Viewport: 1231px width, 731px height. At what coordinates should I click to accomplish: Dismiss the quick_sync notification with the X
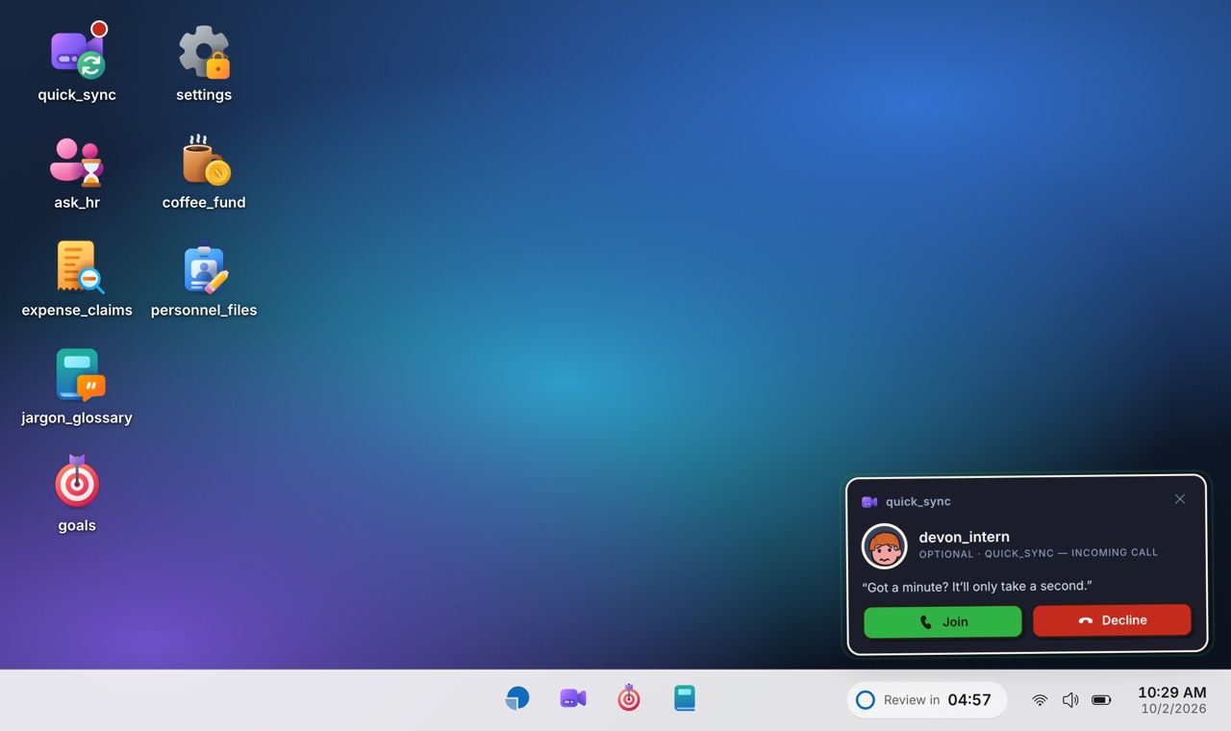1180,499
